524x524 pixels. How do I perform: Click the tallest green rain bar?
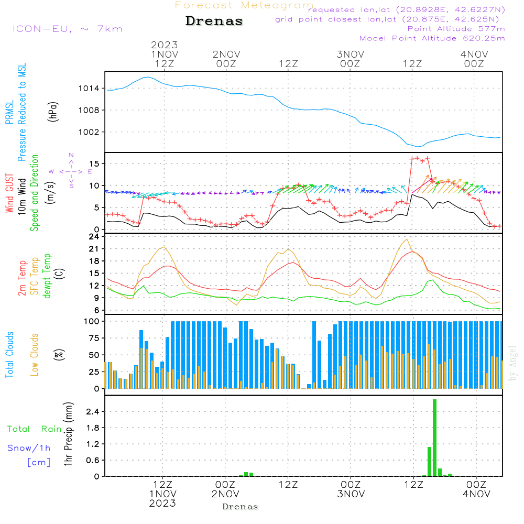[x=434, y=438]
